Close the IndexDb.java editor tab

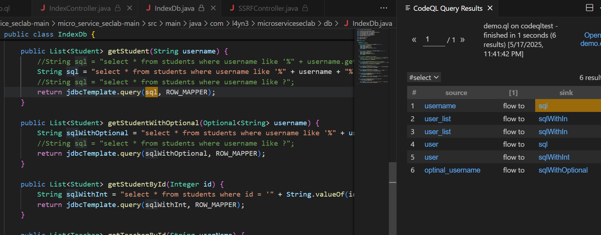pos(213,8)
